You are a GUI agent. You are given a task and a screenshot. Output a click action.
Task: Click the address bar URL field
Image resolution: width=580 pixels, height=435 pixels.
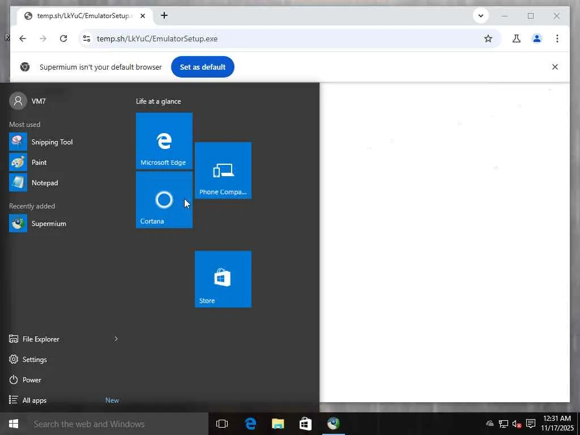(x=288, y=39)
